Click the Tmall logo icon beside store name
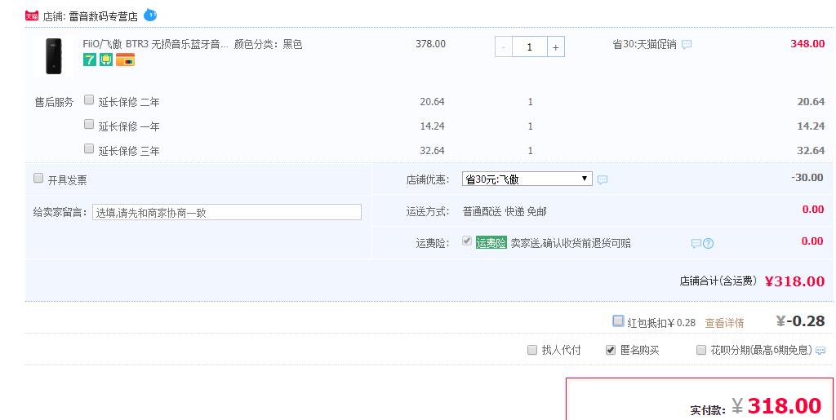 (32, 15)
